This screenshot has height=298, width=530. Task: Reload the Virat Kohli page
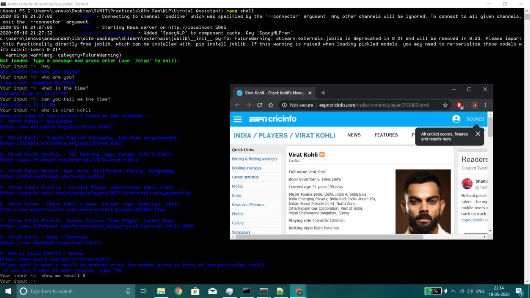pos(260,105)
